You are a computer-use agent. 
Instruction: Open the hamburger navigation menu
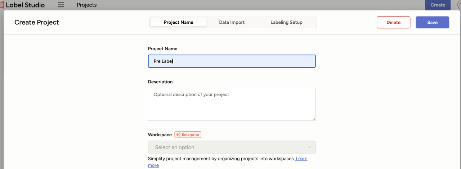61,5
